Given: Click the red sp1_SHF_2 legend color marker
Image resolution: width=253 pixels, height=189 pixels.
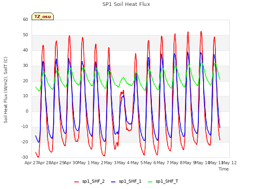Looking at the screenshot, I should (x=76, y=182).
